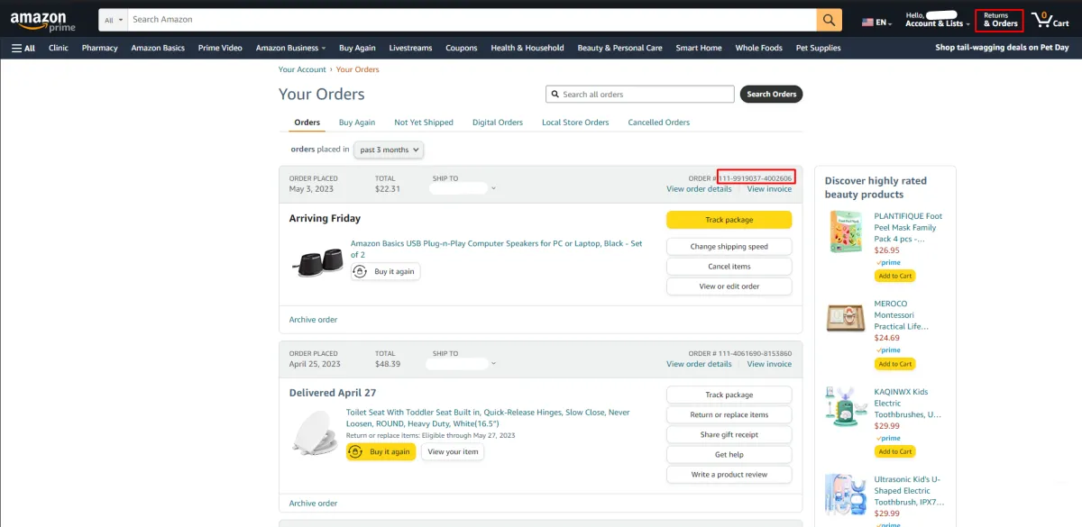
Task: Open Coupons nav link
Action: 462,48
